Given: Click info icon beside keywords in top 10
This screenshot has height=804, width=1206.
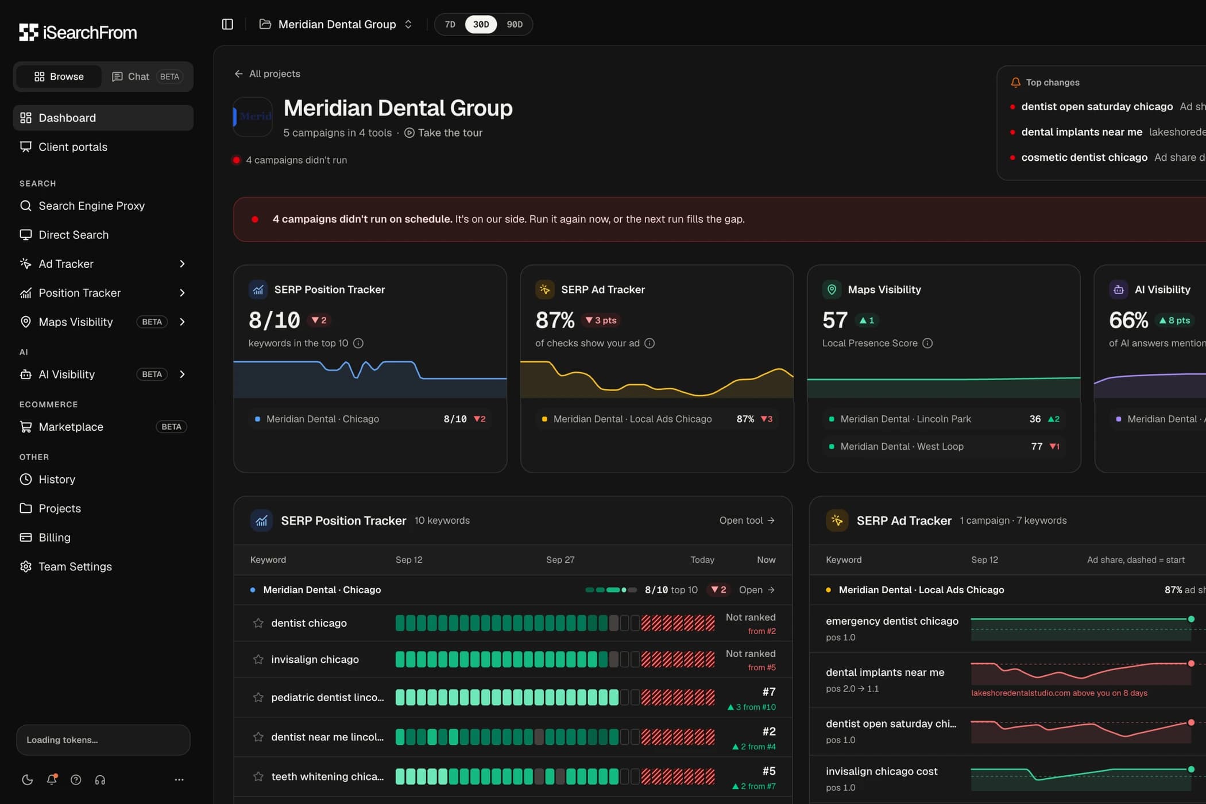Looking at the screenshot, I should click(358, 343).
